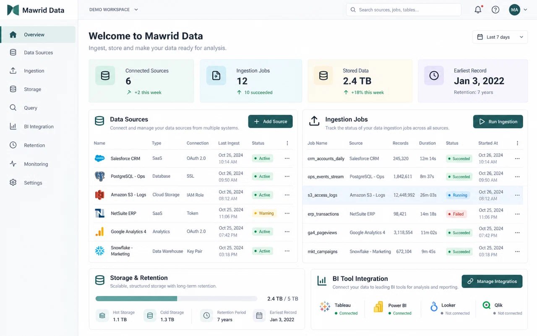This screenshot has height=336, width=537.
Task: Click the Warning status badge for NetSuite ERP
Action: click(264, 213)
